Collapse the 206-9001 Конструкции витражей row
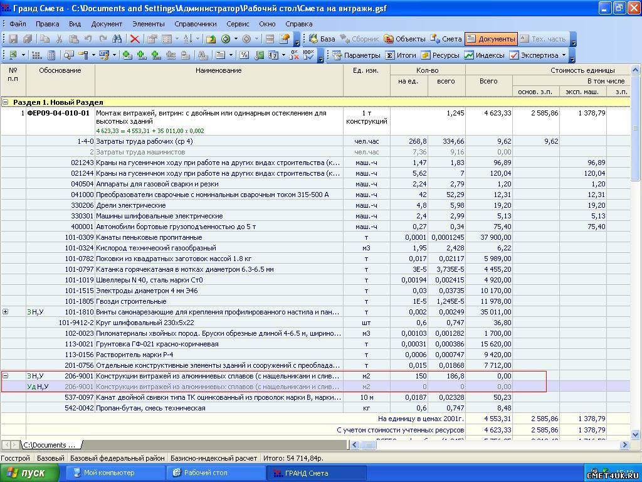This screenshot has width=642, height=482. [6, 376]
